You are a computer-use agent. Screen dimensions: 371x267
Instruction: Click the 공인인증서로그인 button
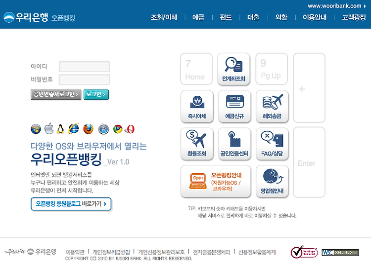(56, 94)
